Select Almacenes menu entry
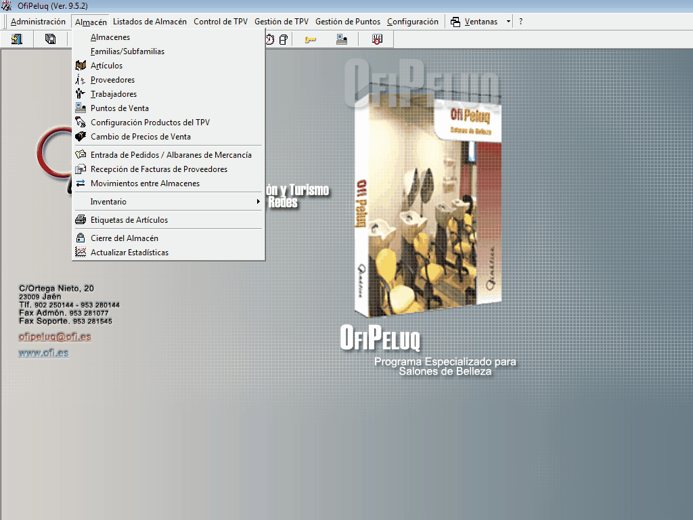Screen dimensions: 693x520 pos(169,37)
